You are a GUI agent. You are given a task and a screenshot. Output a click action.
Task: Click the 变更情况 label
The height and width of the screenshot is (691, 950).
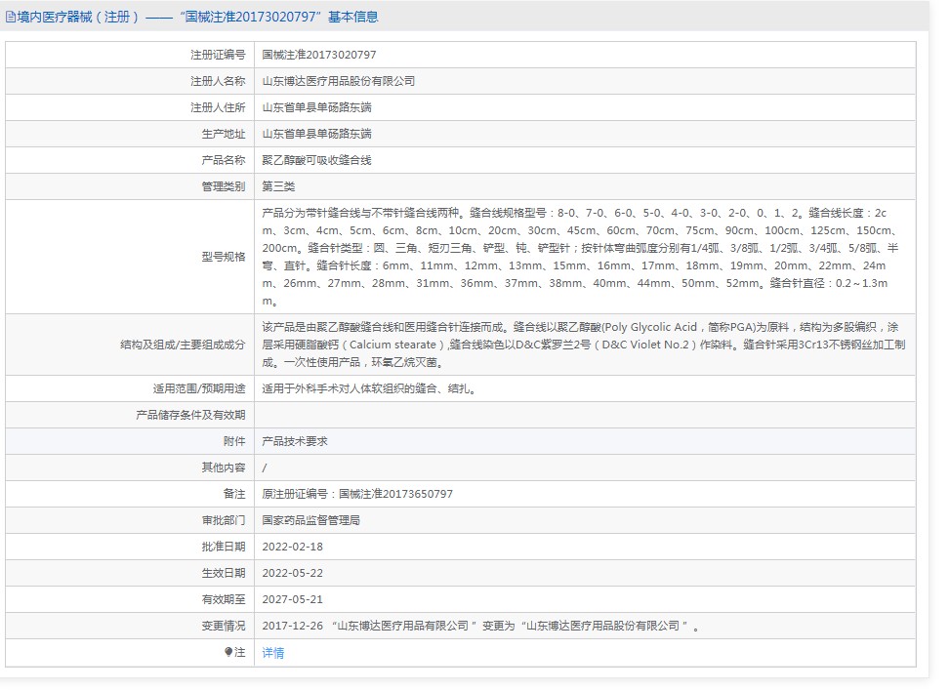coord(223,626)
